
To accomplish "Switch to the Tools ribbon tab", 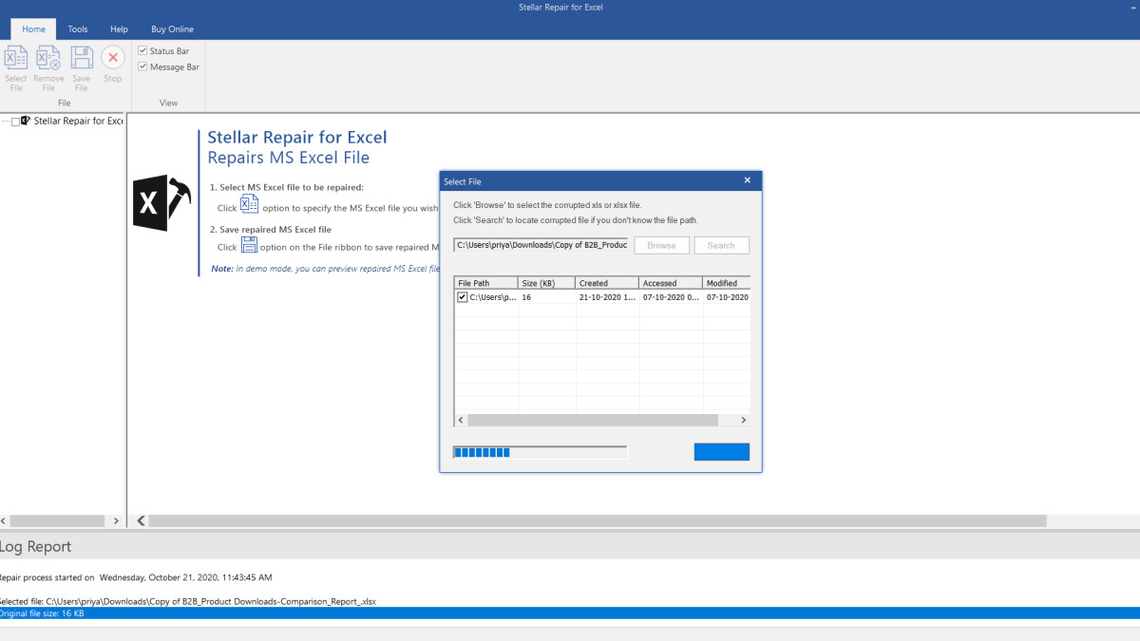I will (x=77, y=28).
